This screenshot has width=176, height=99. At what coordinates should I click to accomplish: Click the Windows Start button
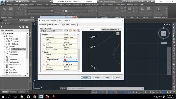(3, 97)
